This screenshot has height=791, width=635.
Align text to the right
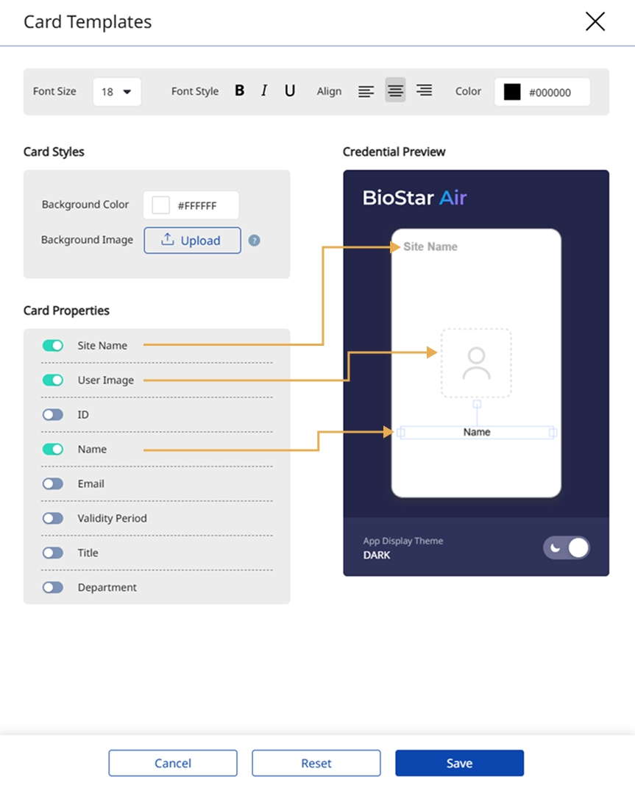point(424,91)
